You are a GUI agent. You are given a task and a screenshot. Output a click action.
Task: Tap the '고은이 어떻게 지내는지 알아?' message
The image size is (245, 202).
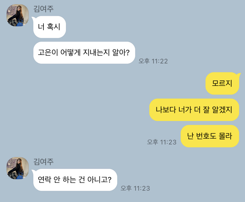[x=84, y=53]
